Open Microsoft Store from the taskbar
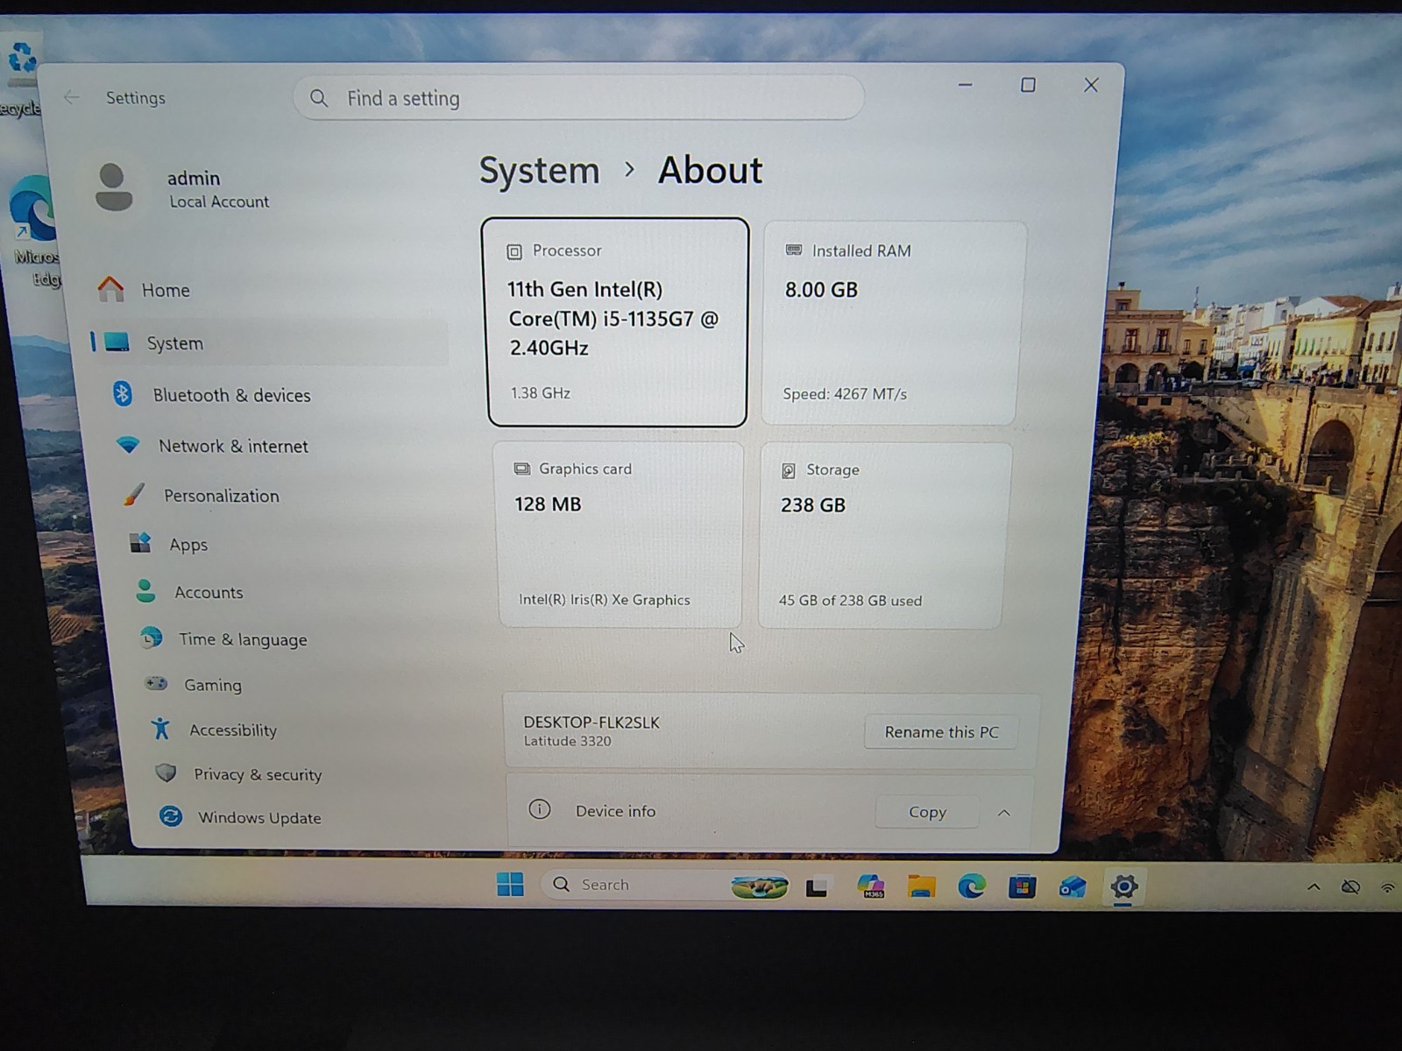This screenshot has height=1051, width=1402. [1022, 887]
